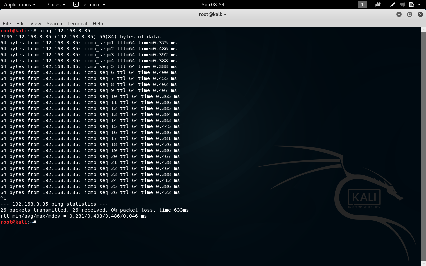The image size is (426, 266).
Task: Click the icmp_seq=17 time=0.281 ms line
Action: coord(90,138)
